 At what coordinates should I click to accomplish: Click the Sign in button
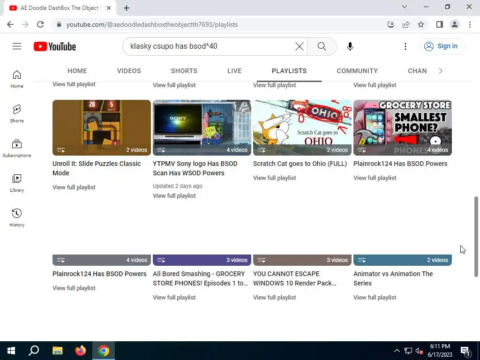(441, 46)
